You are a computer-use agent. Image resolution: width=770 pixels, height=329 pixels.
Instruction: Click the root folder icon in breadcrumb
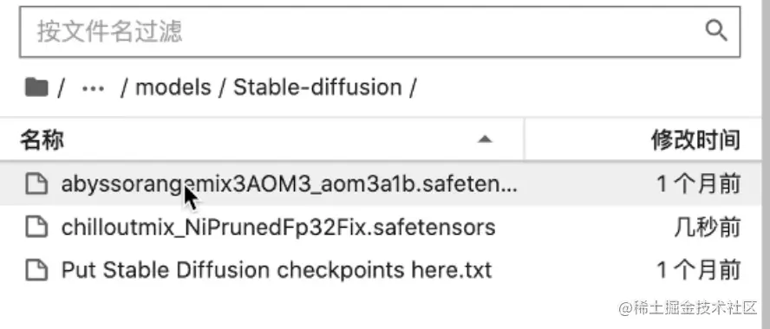tap(36, 87)
